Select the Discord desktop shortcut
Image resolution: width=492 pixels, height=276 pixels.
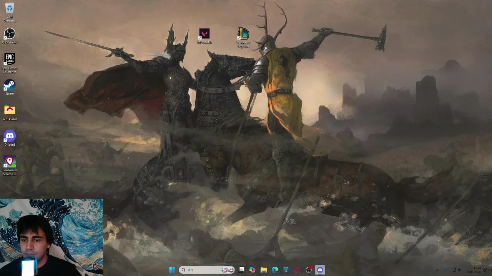(10, 138)
